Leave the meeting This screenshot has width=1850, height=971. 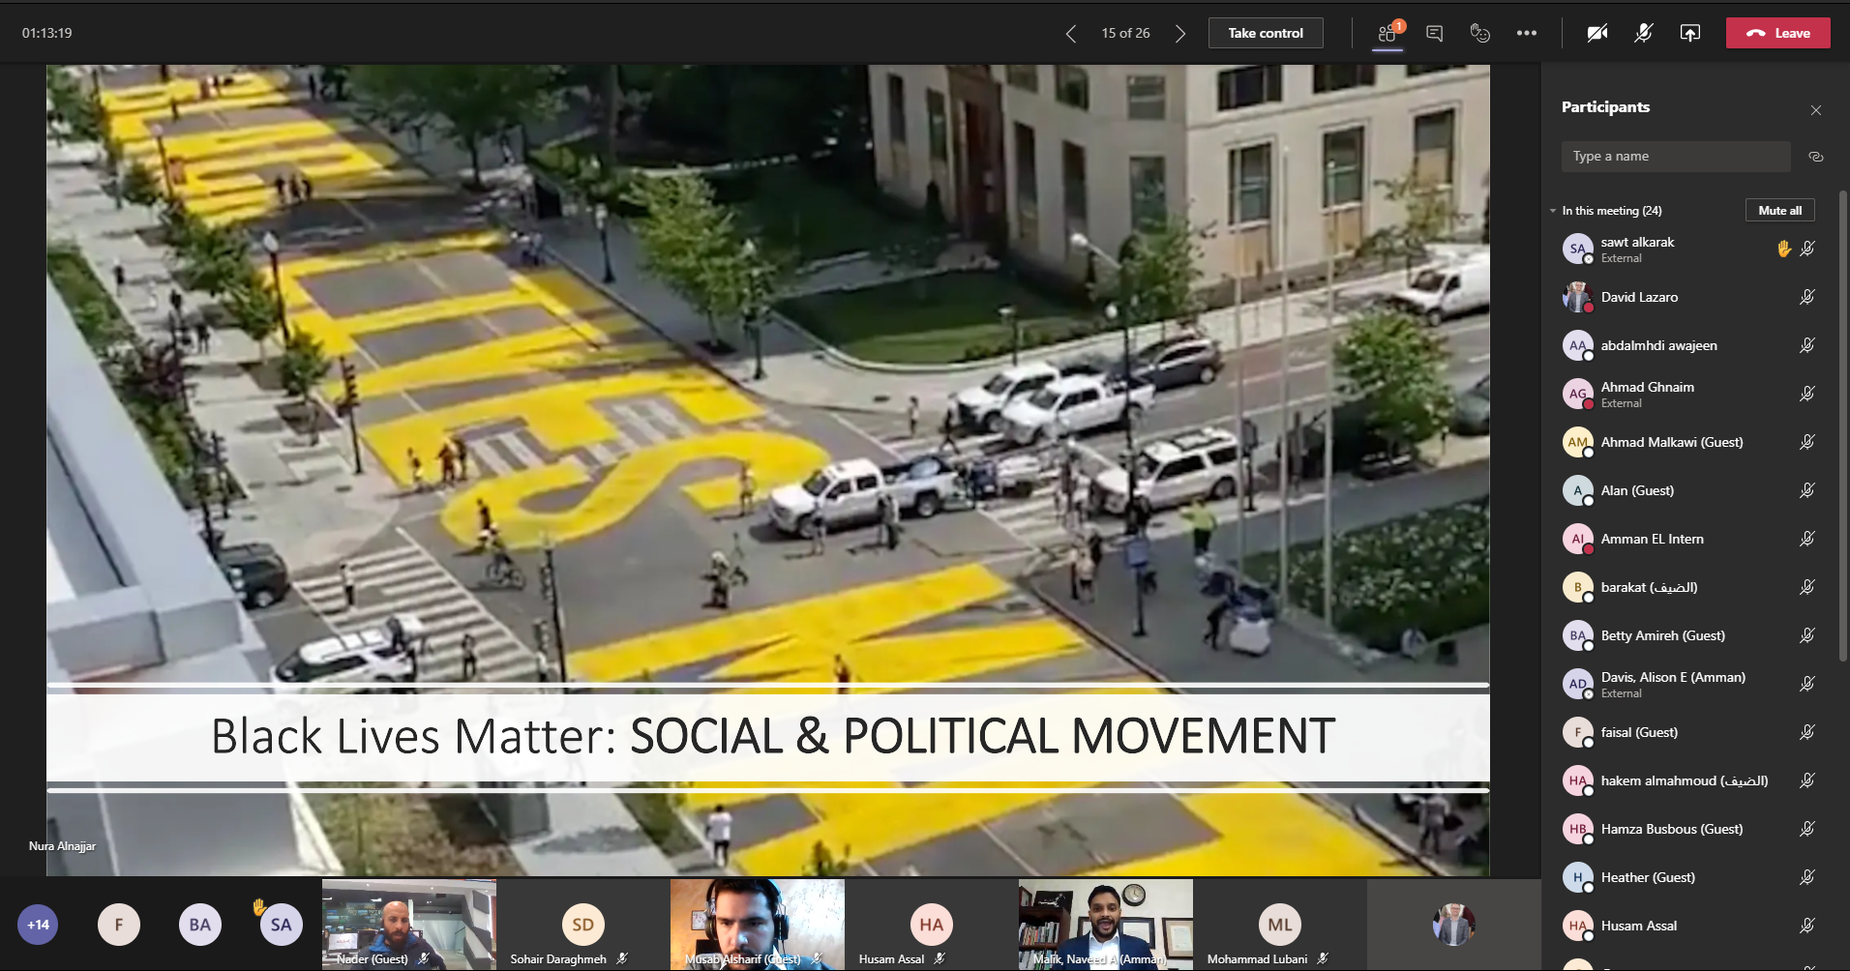(x=1778, y=33)
